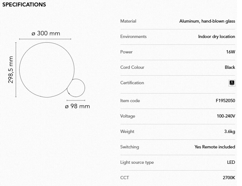Click the 3.6kg weight value
Image resolution: width=242 pixels, height=186 pixels.
(229, 132)
